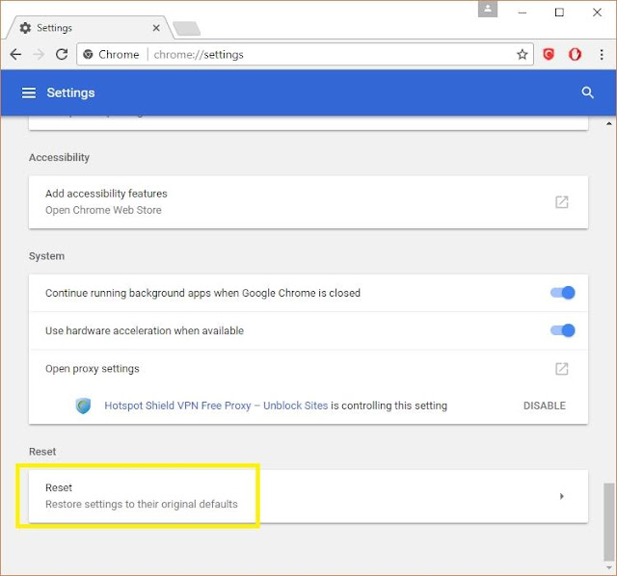617x576 pixels.
Task: Click external link icon for accessibility features
Action: (561, 202)
